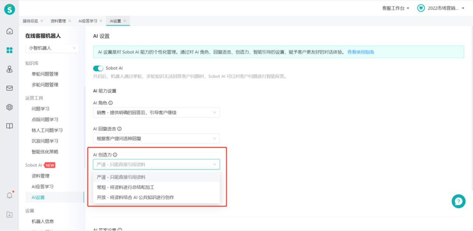This screenshot has height=231, width=473.
Task: Click the 运营工具 section label
Action: 34,98
